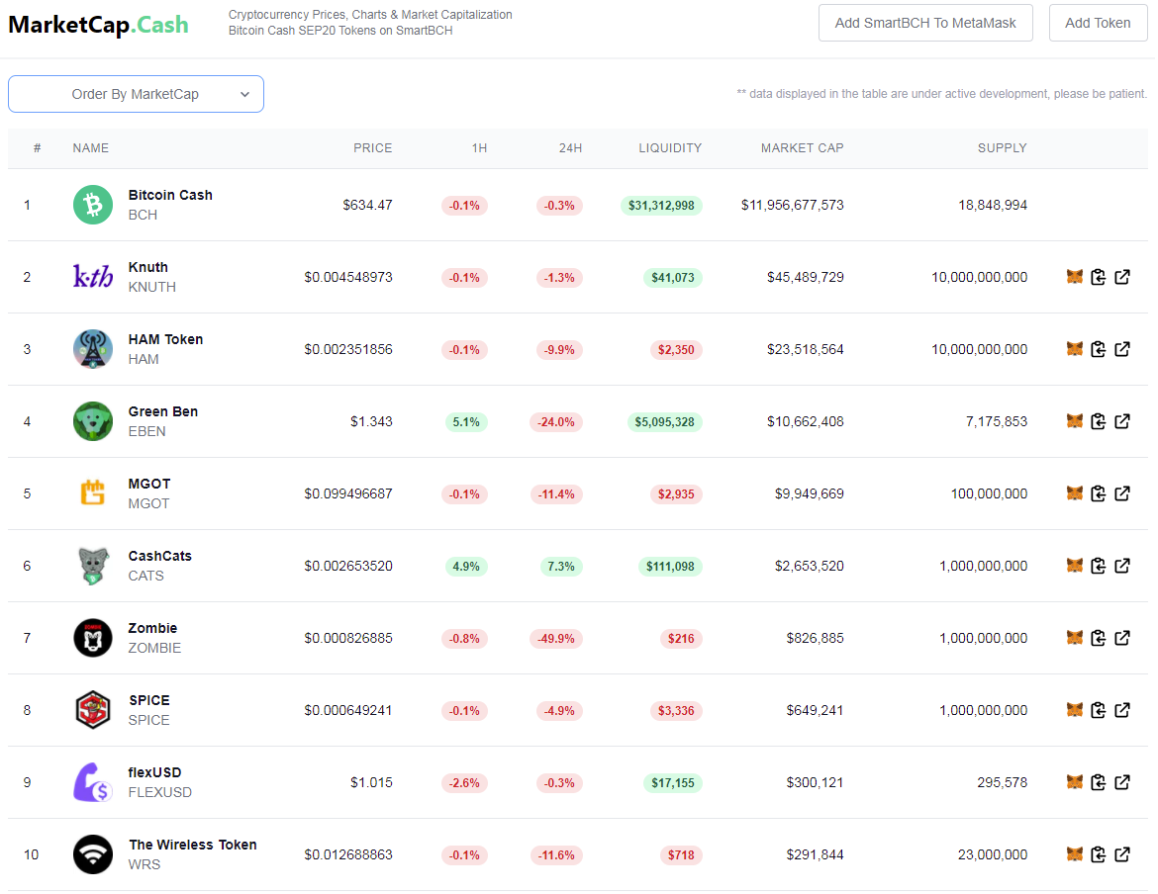Screen dimensions: 1158x894
Task: Copy Knuth contract address icon
Action: pos(1099,277)
